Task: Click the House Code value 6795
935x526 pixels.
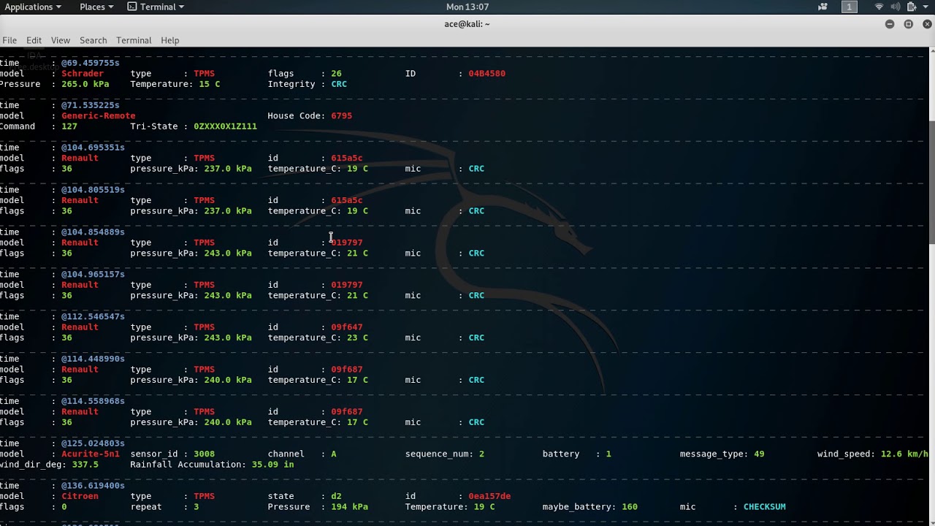Action: pos(342,116)
